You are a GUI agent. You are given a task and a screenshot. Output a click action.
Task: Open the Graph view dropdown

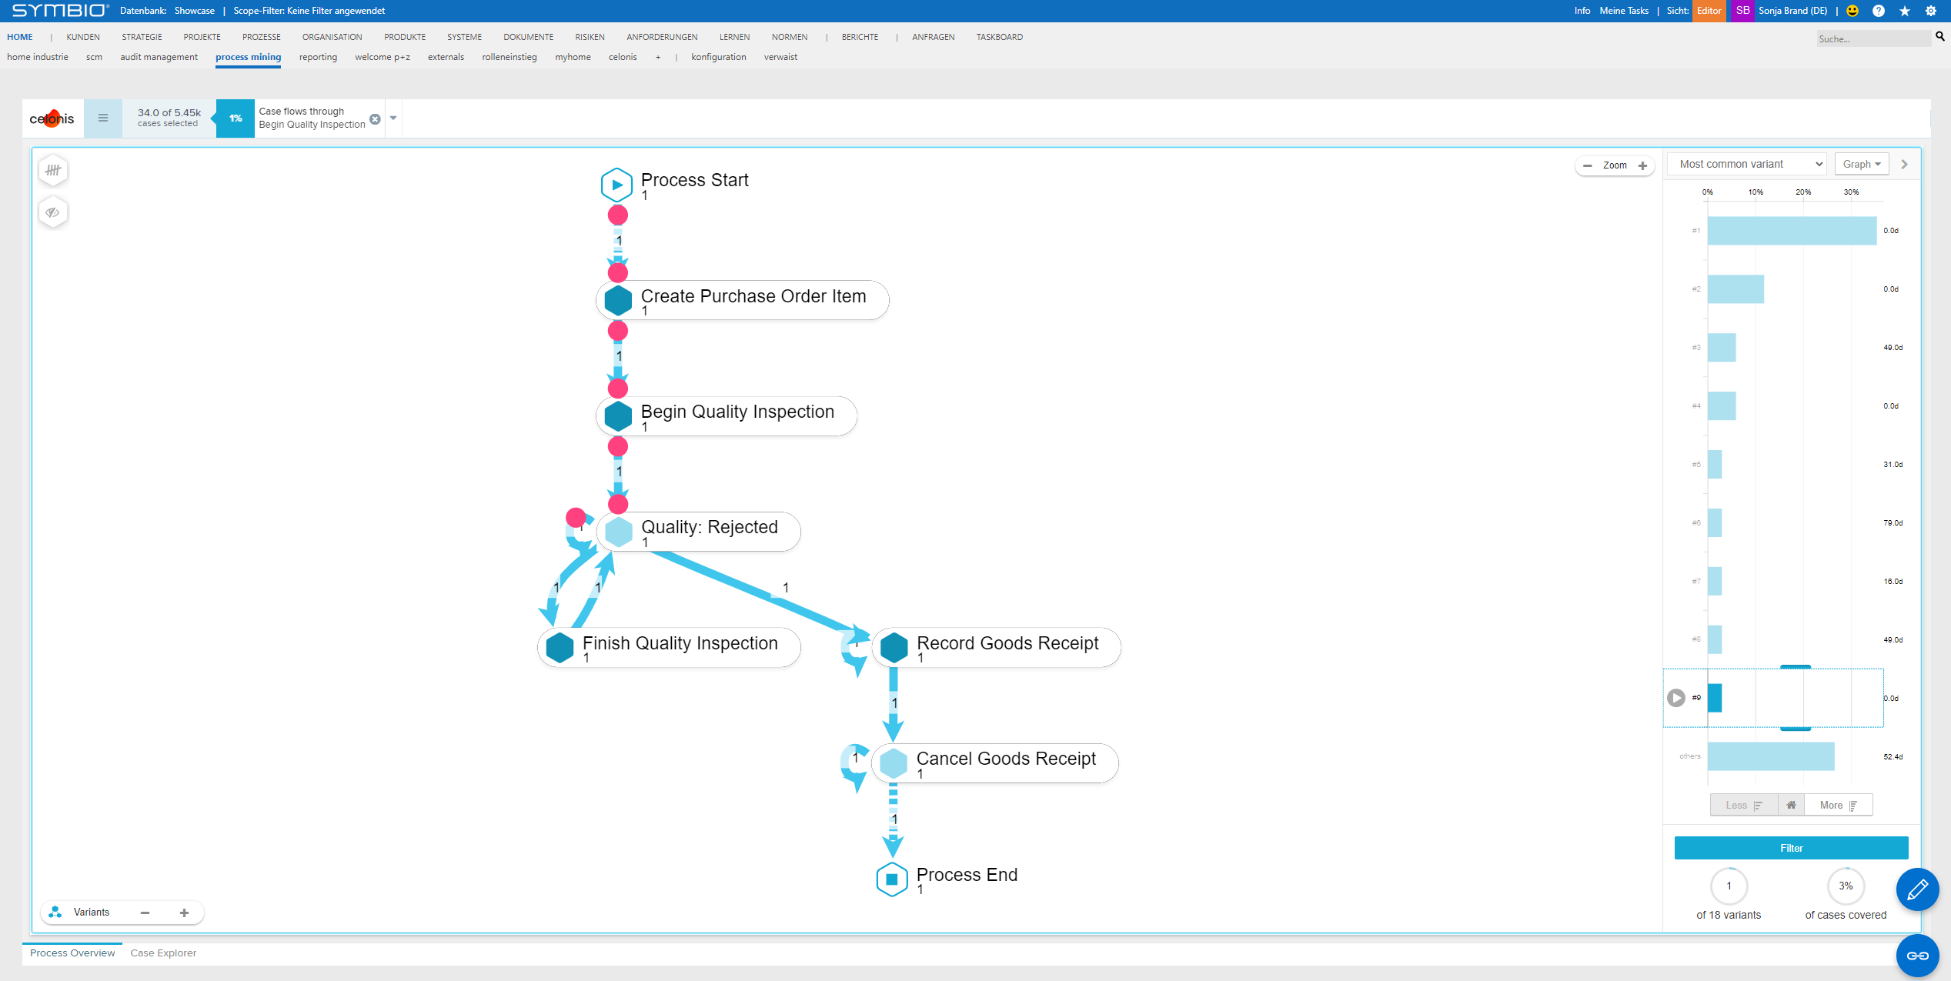(x=1861, y=164)
